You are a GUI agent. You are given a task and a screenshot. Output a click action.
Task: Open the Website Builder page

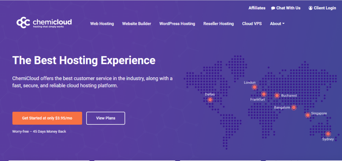click(x=137, y=23)
